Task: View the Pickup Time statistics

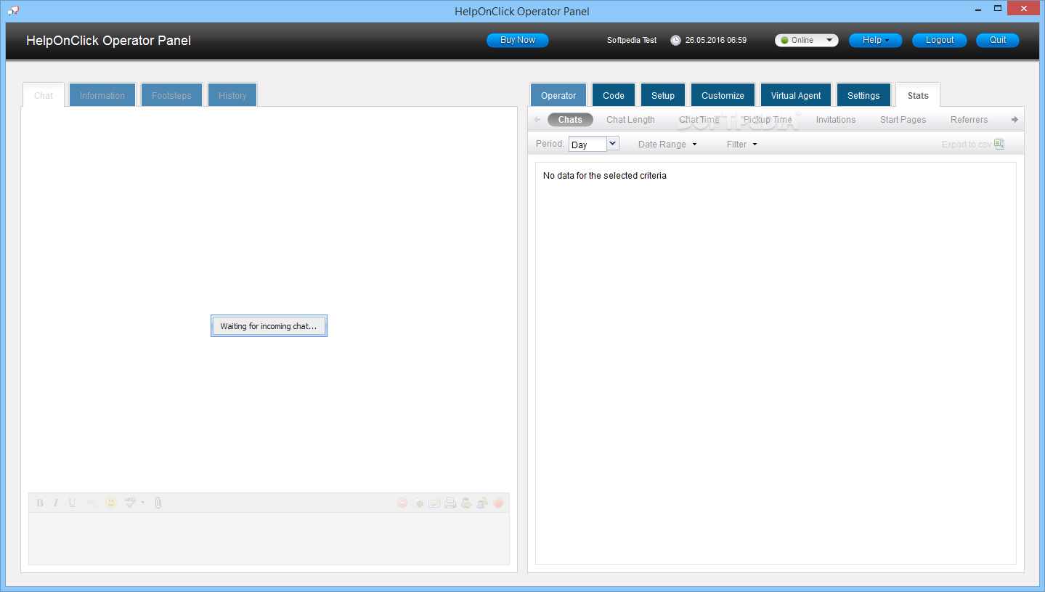Action: pos(768,120)
